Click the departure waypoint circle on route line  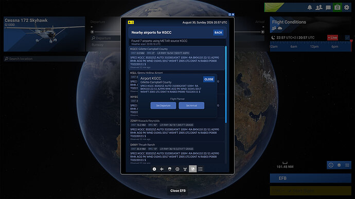click(x=92, y=32)
